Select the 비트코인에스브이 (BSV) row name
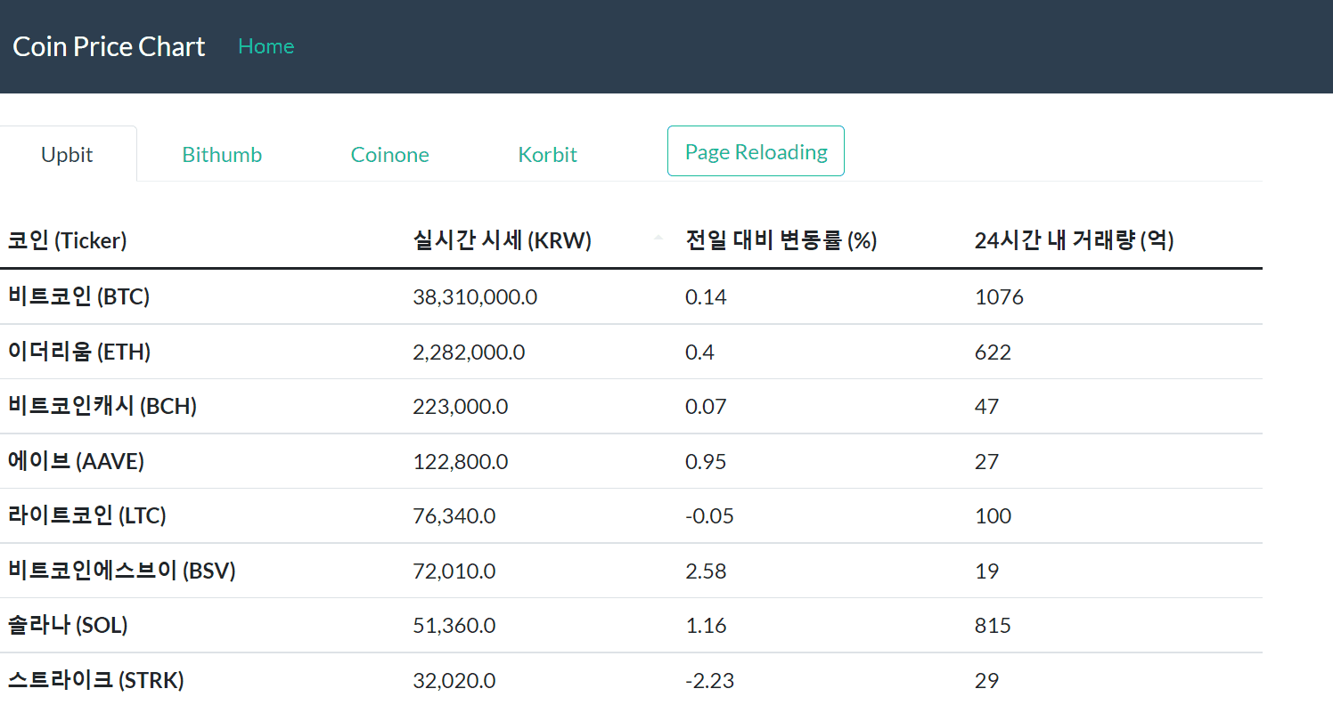The height and width of the screenshot is (705, 1333). [122, 571]
